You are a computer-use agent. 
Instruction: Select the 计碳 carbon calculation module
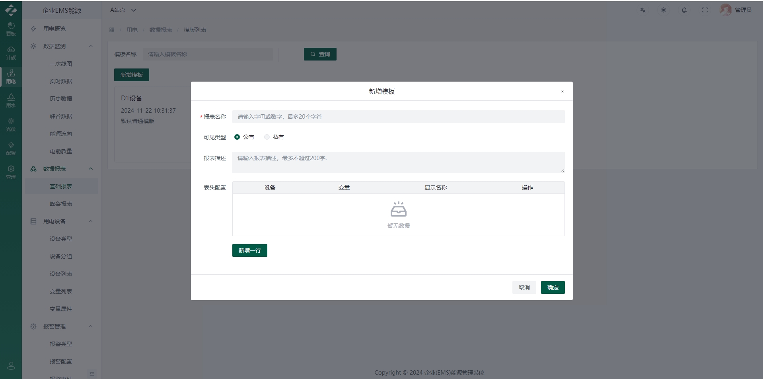[11, 52]
